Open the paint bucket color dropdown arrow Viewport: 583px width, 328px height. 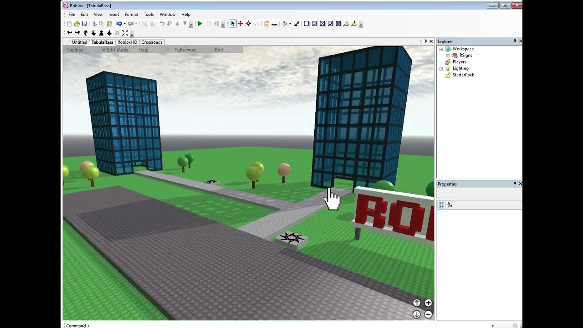tap(290, 24)
